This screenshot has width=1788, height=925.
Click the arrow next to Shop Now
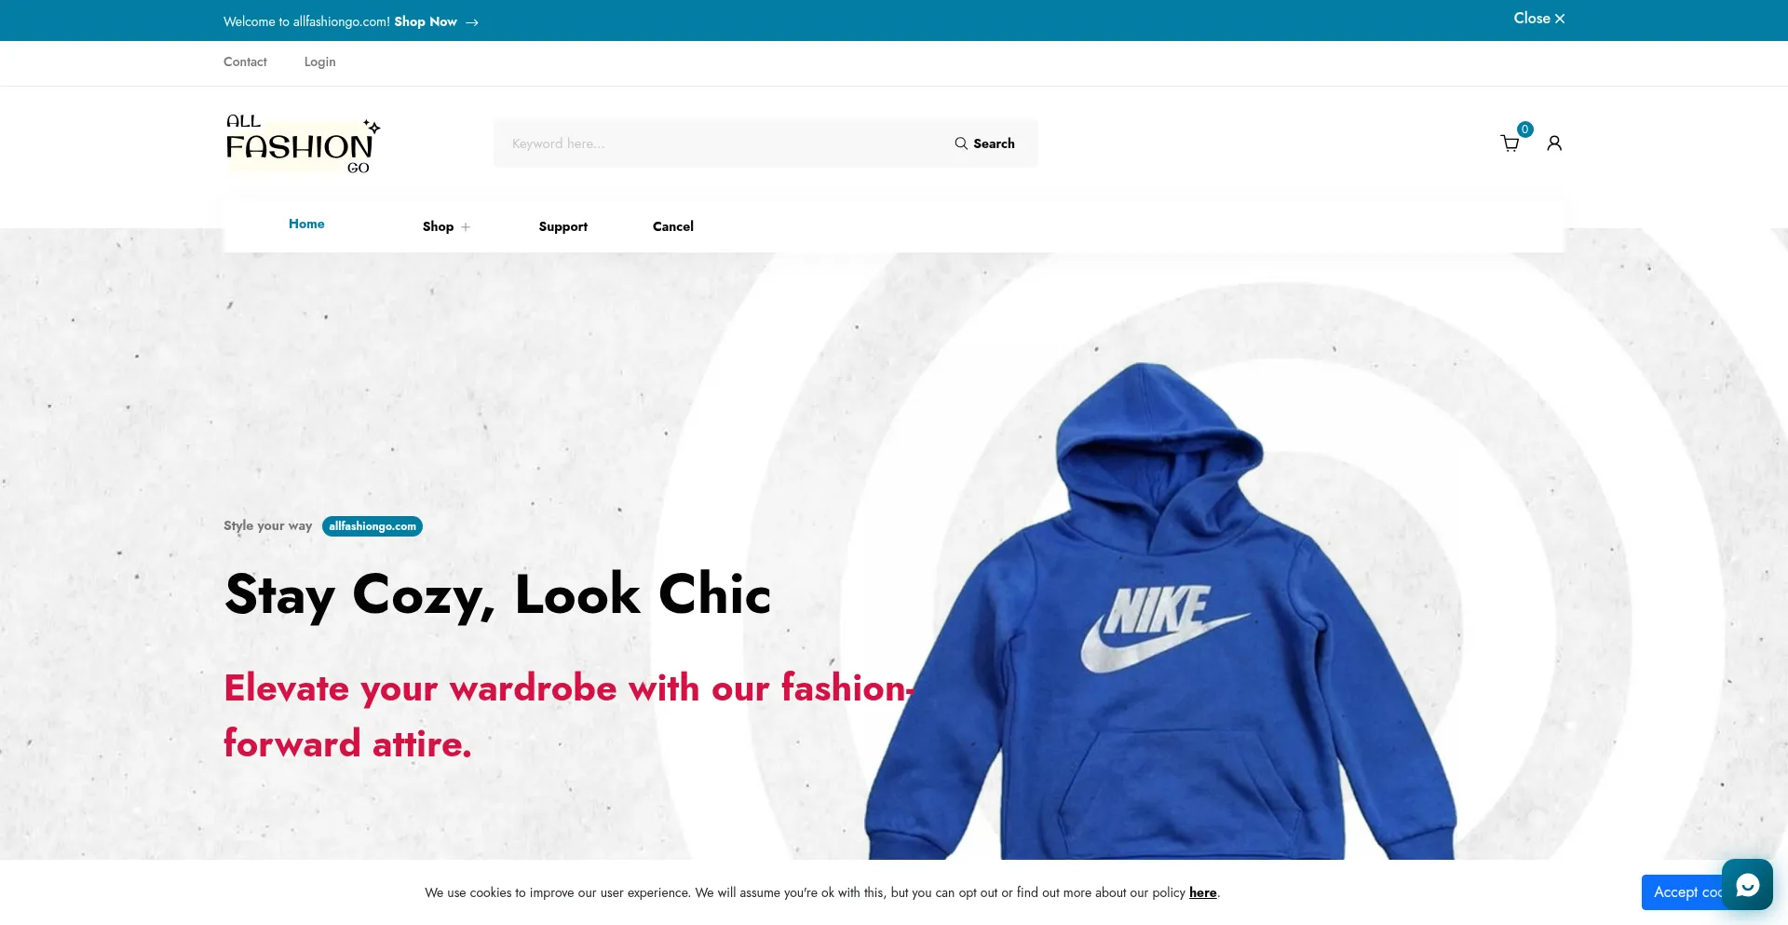(472, 22)
